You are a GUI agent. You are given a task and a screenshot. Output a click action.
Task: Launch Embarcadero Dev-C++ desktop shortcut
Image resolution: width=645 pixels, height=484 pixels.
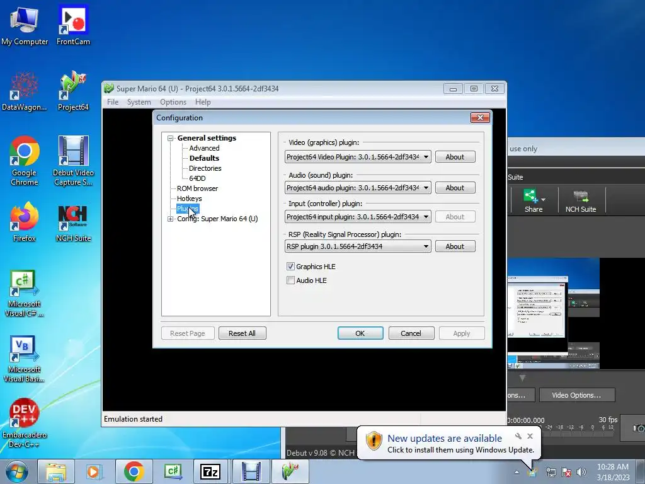[x=25, y=423]
